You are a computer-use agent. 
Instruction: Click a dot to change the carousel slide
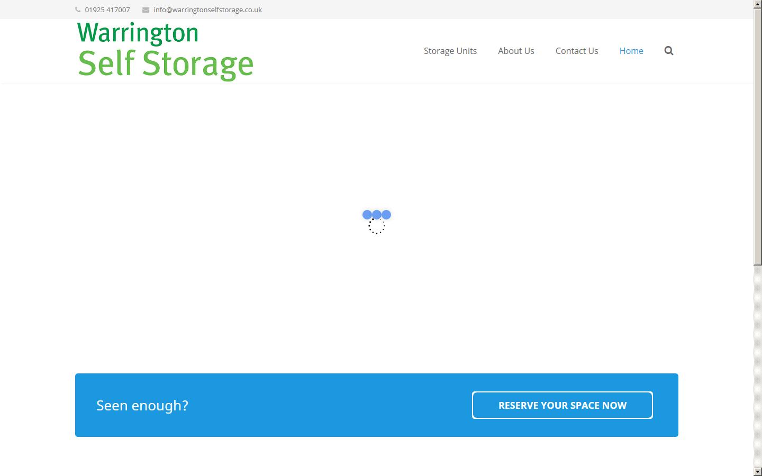pos(377,214)
